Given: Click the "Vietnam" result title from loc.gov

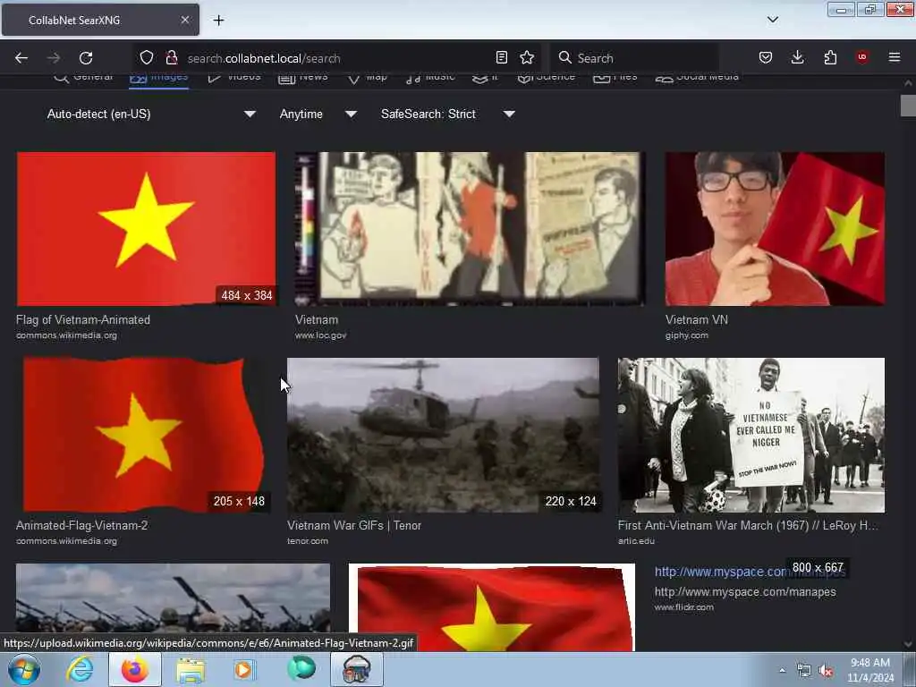Looking at the screenshot, I should 317,319.
